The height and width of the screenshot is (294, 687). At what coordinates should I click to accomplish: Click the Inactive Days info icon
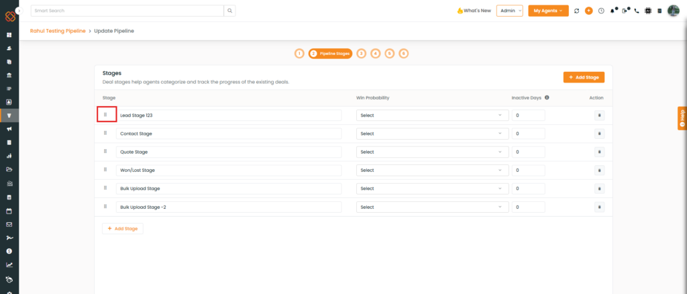click(x=547, y=97)
